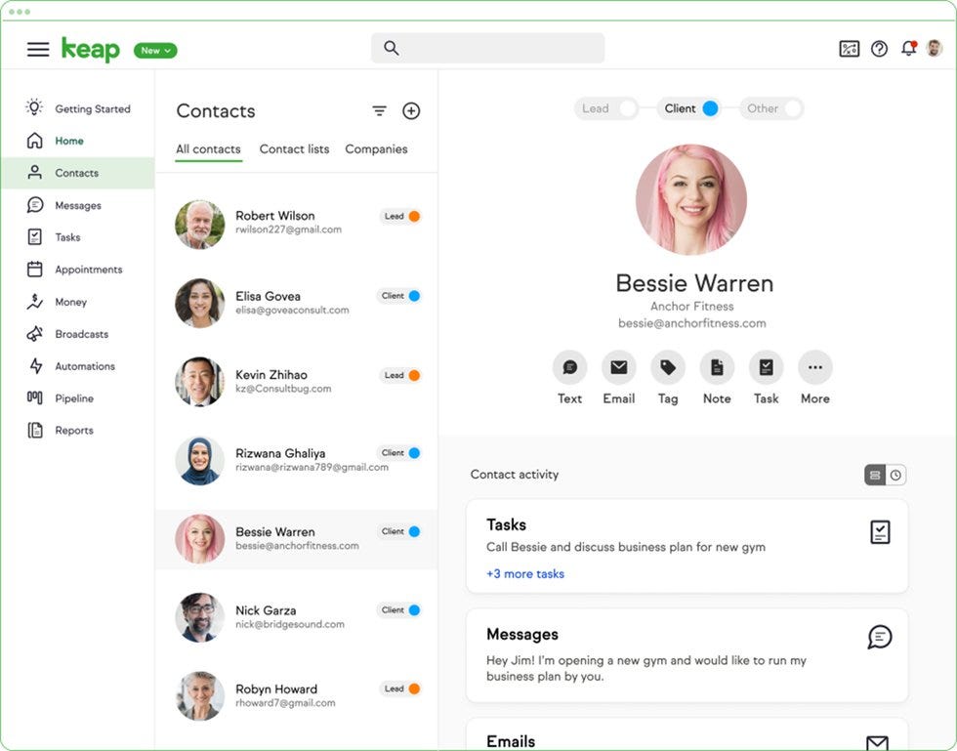This screenshot has height=751, width=957.
Task: Create a Task via the Task icon
Action: pos(766,368)
